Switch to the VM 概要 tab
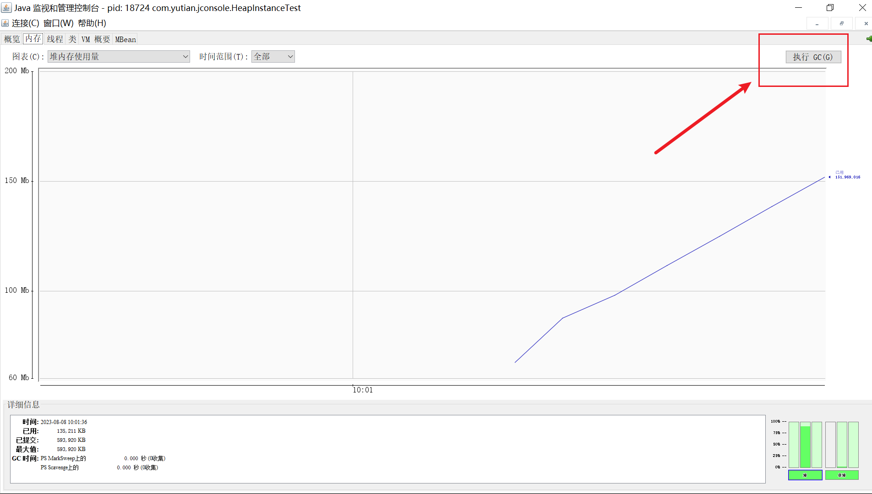The image size is (872, 494). (x=96, y=39)
